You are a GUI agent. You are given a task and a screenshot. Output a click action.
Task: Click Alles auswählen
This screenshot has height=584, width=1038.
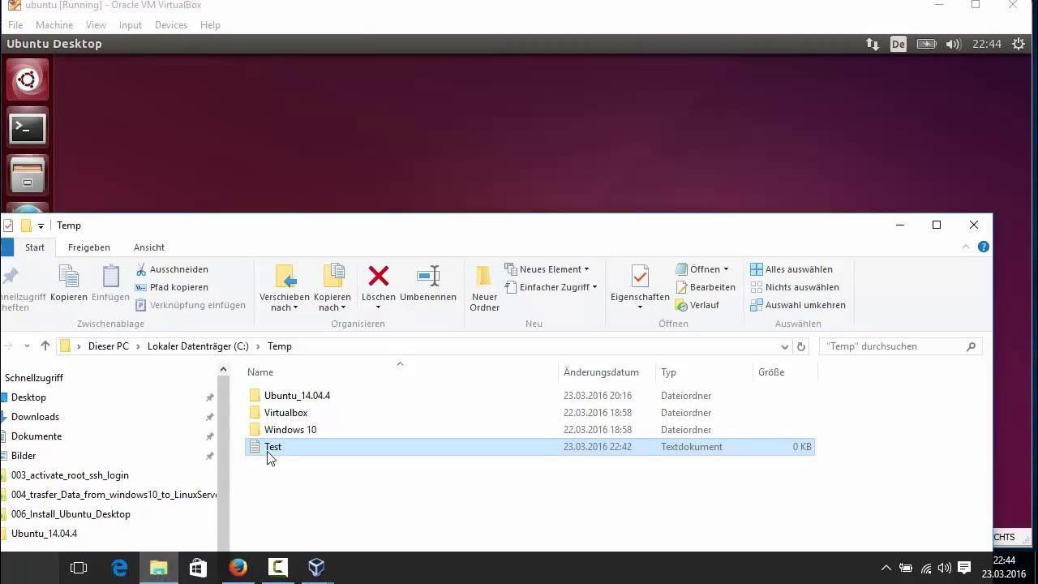tap(791, 269)
